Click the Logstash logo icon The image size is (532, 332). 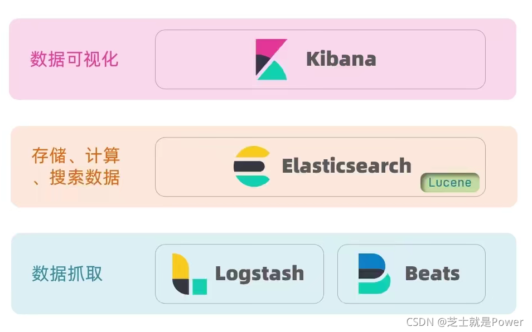pos(189,274)
